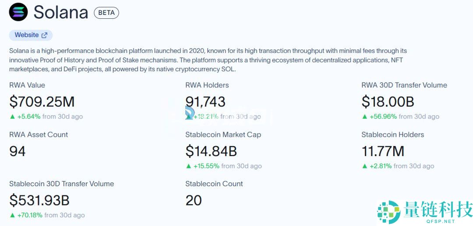The width and height of the screenshot is (473, 226).
Task: Click the green arrow under RWA 30D Transfer Volume
Action: (x=364, y=117)
